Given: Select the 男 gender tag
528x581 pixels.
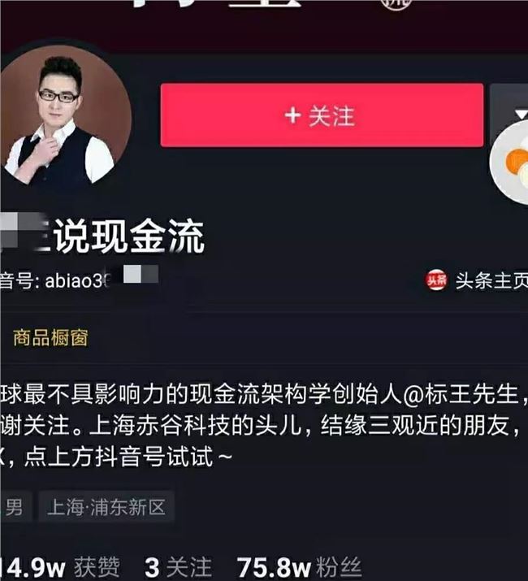Looking at the screenshot, I should pos(14,507).
